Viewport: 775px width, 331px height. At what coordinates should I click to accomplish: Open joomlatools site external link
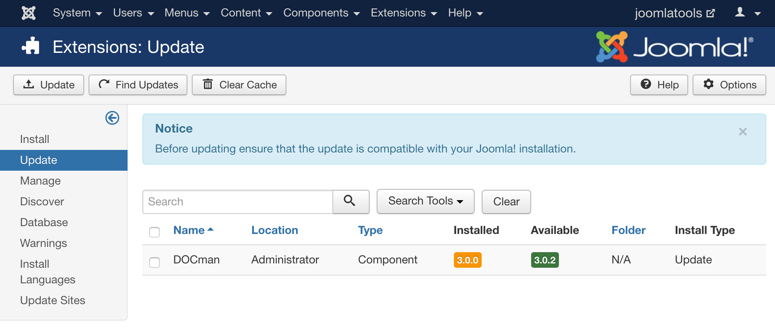pyautogui.click(x=674, y=13)
